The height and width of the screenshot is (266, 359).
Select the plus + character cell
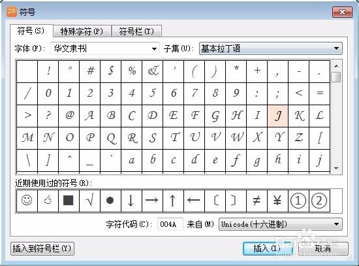point(257,71)
